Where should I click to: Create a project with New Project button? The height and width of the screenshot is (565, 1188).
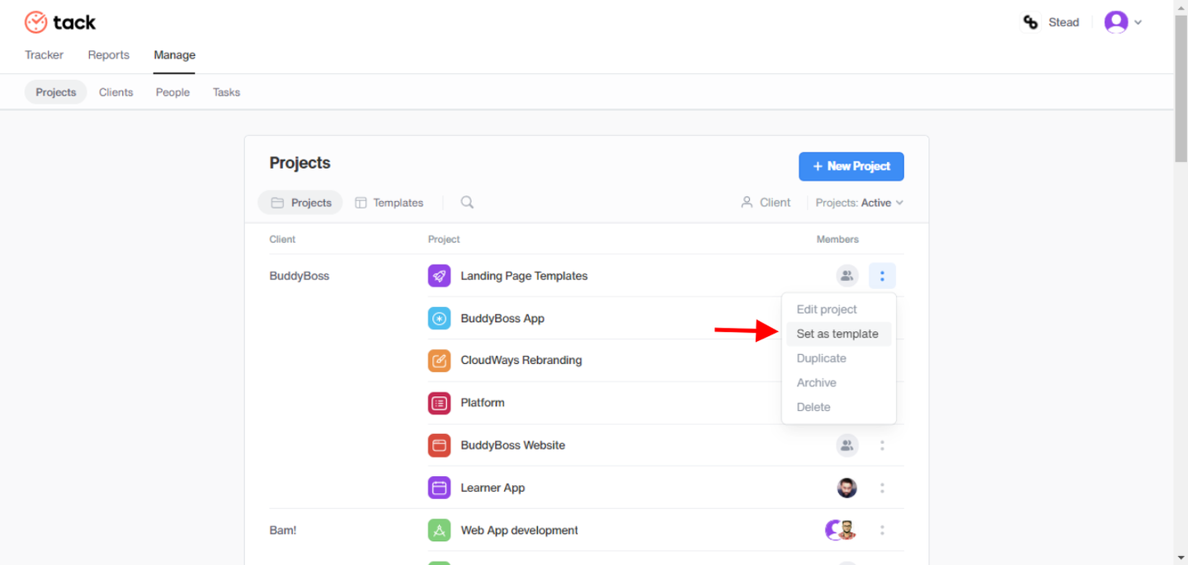tap(851, 166)
